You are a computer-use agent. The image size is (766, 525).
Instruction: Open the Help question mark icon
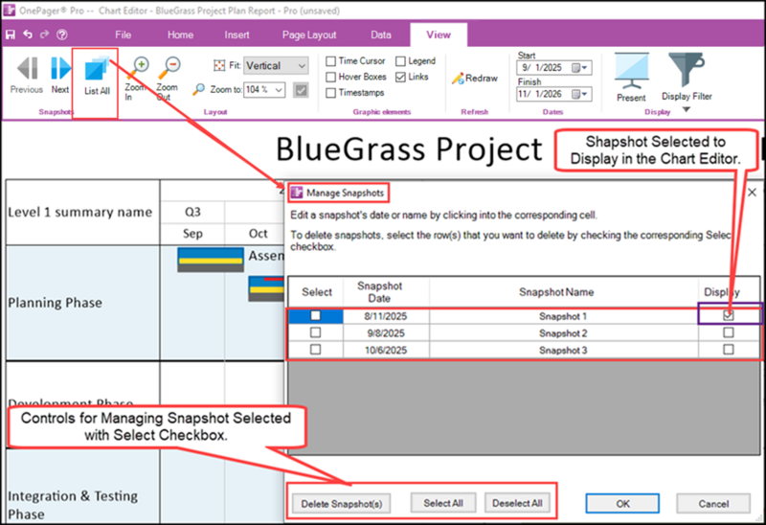62,34
